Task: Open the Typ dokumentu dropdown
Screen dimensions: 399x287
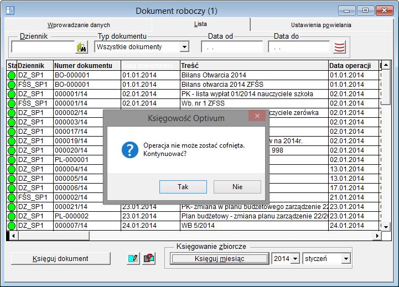Action: pos(184,47)
